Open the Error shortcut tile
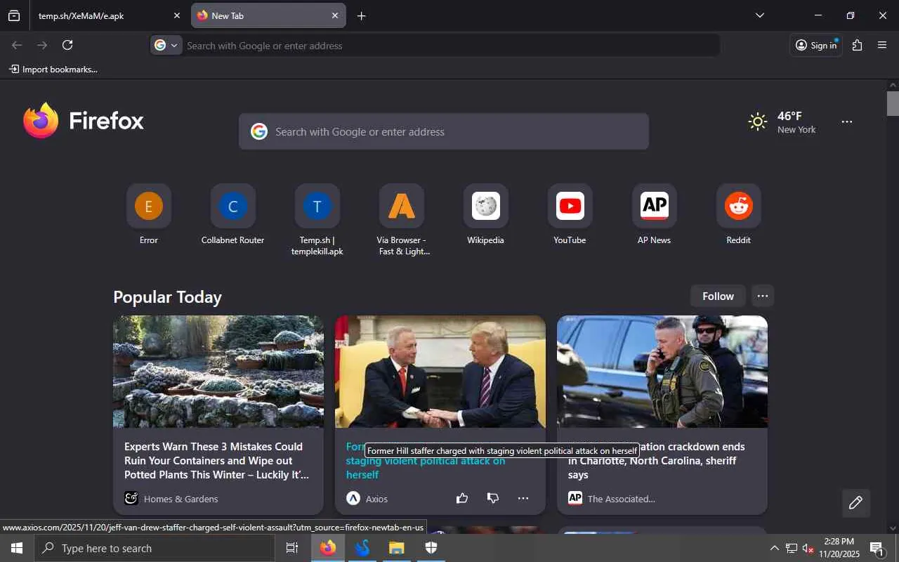Viewport: 899px width, 562px height. pyautogui.click(x=149, y=215)
